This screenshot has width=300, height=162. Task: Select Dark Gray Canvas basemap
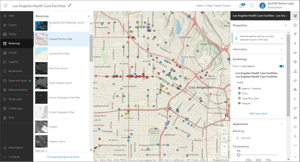(61, 68)
